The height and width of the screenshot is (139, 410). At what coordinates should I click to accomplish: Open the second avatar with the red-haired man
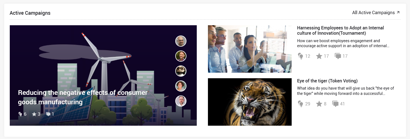tap(181, 56)
